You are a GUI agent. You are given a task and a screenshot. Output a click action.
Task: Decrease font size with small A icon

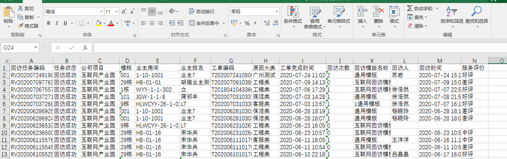coord(133,11)
